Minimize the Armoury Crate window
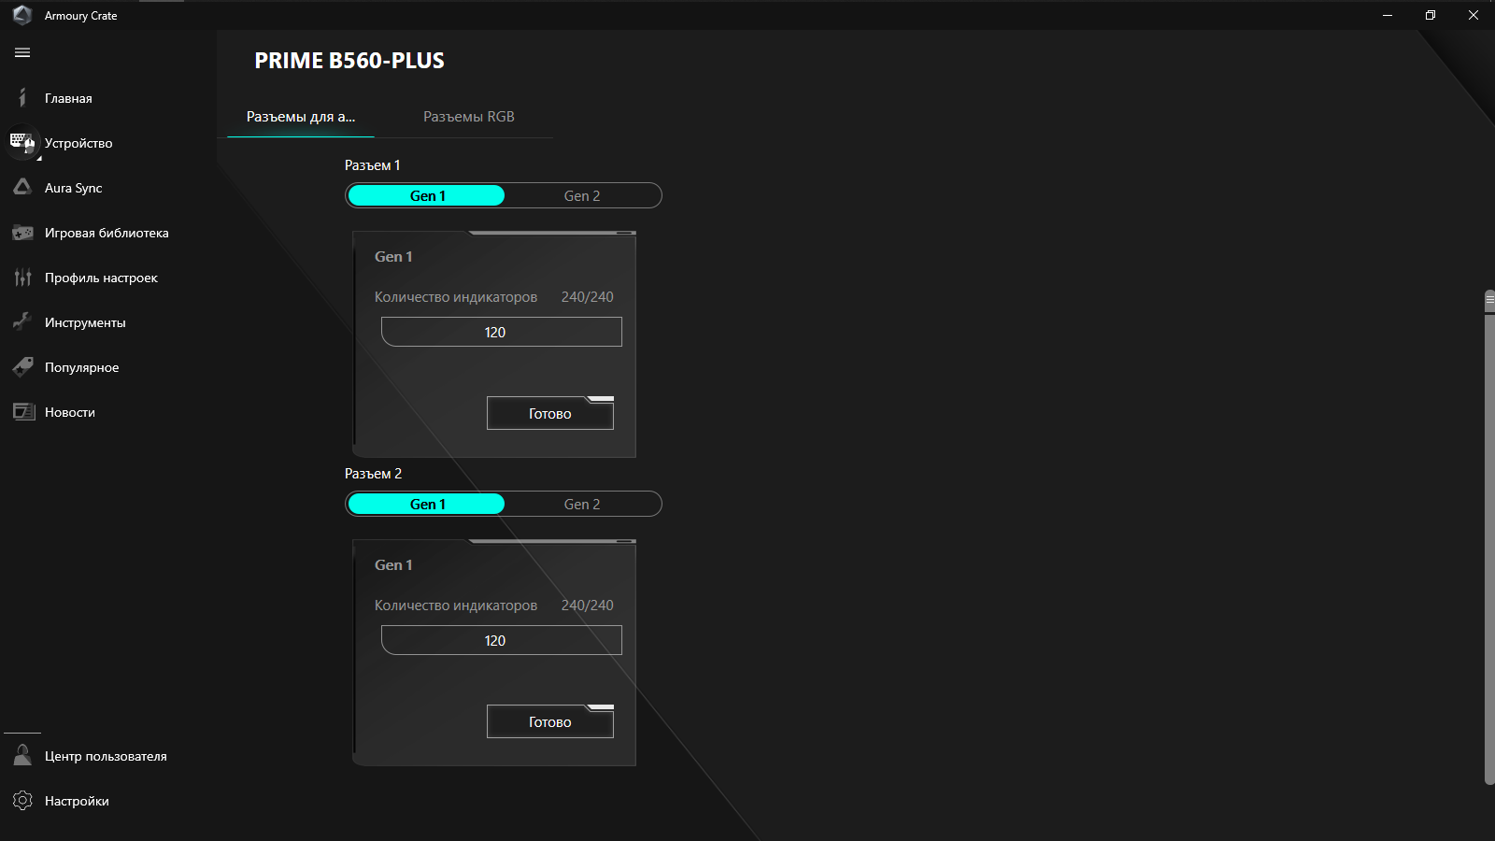This screenshot has width=1495, height=841. pos(1388,15)
